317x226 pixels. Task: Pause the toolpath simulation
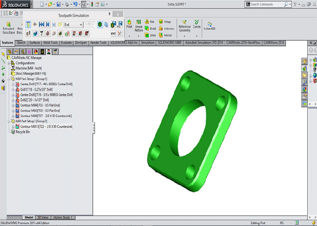[60, 25]
